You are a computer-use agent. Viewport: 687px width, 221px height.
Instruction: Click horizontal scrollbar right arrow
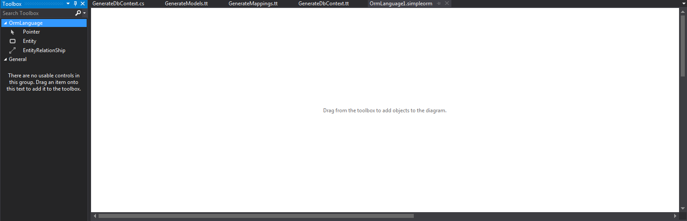[x=675, y=216]
